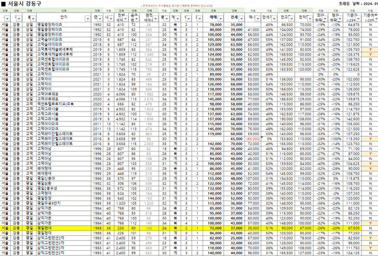This screenshot has width=378, height=256.
Task: Open filter dropdown for the 계/복 column
Action: [178, 19]
